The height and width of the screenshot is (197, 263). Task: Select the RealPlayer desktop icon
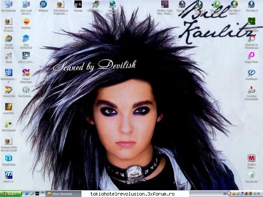251,75
